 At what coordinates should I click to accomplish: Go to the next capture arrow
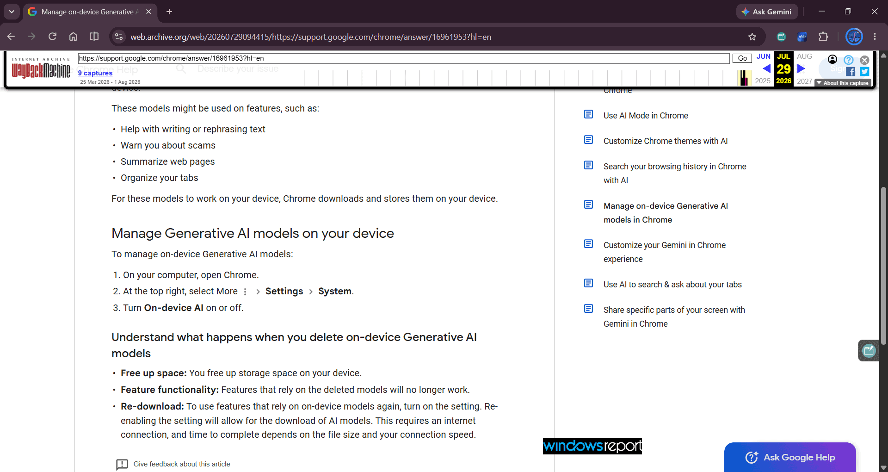click(801, 69)
